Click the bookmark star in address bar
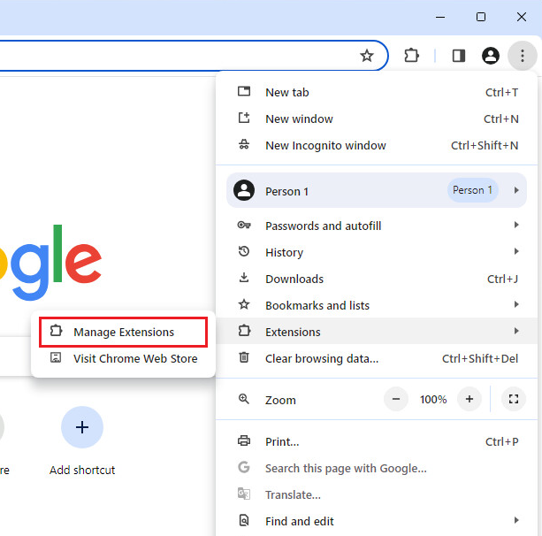Image resolution: width=542 pixels, height=536 pixels. pyautogui.click(x=367, y=56)
